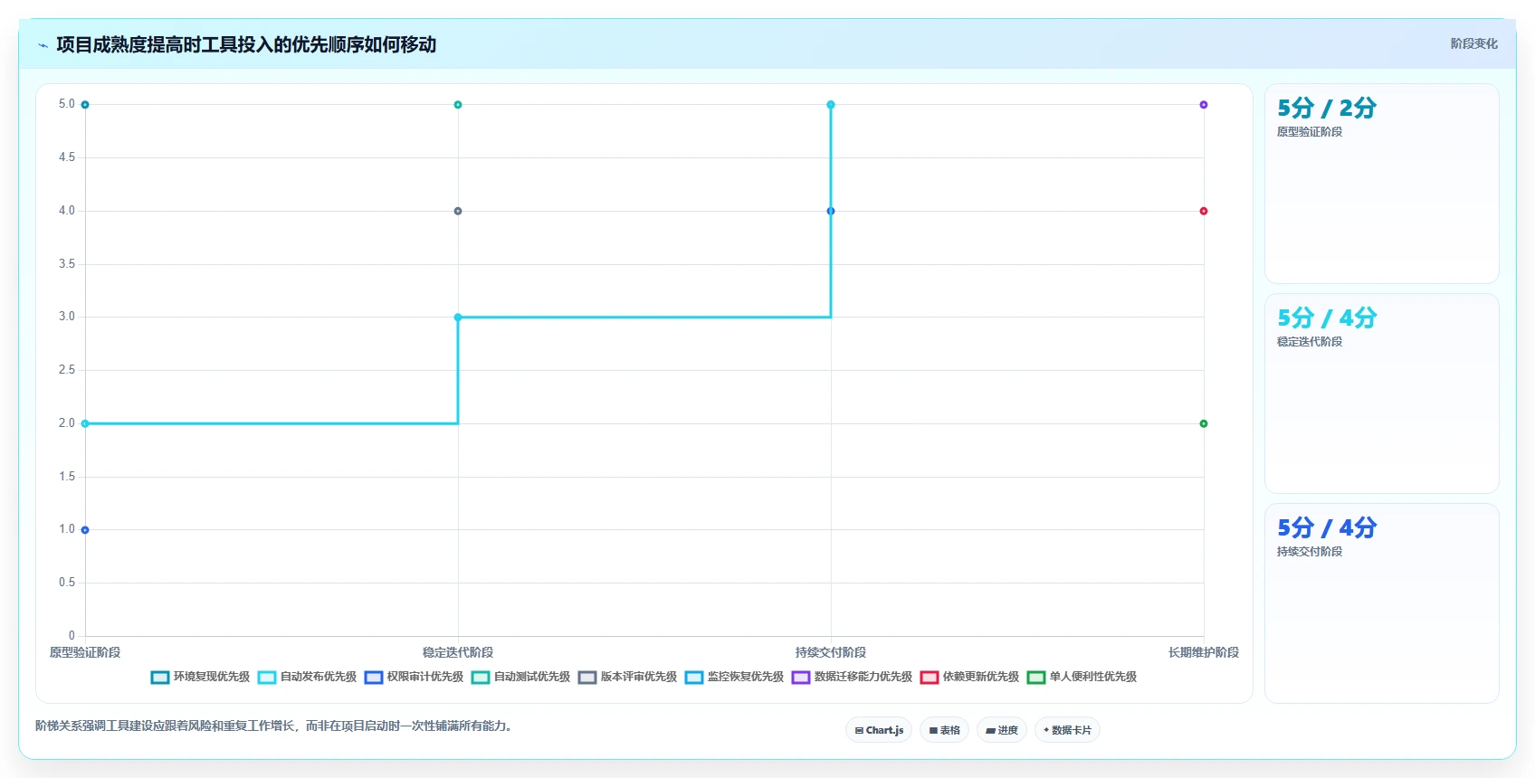Click x-axis label 持续交付阶段
The height and width of the screenshot is (778, 1535).
click(x=831, y=652)
